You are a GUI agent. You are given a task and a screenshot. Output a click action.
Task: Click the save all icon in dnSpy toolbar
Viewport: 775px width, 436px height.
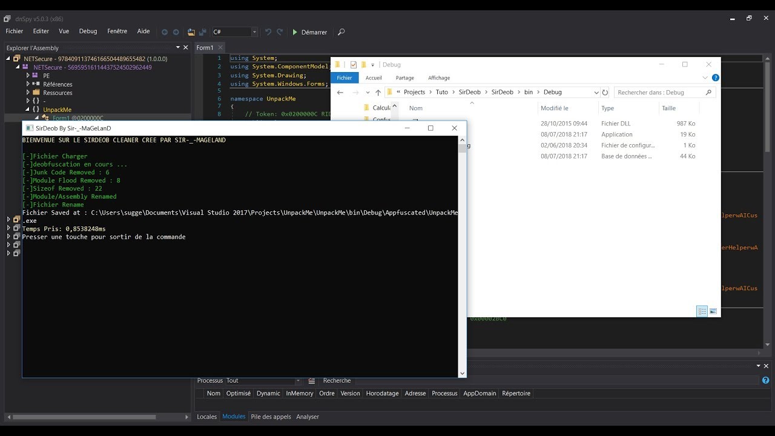tap(202, 32)
